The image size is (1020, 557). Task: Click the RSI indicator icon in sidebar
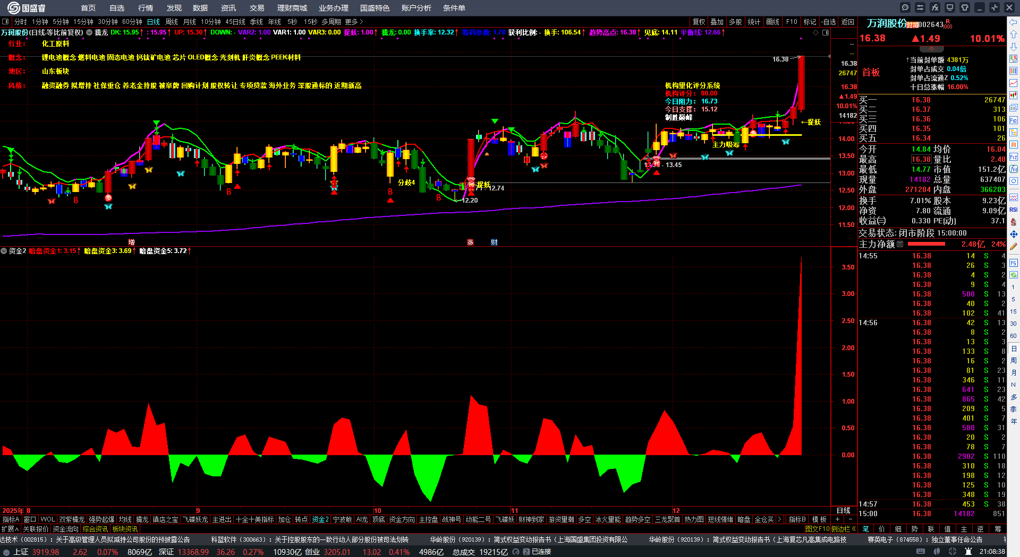pos(1014,210)
